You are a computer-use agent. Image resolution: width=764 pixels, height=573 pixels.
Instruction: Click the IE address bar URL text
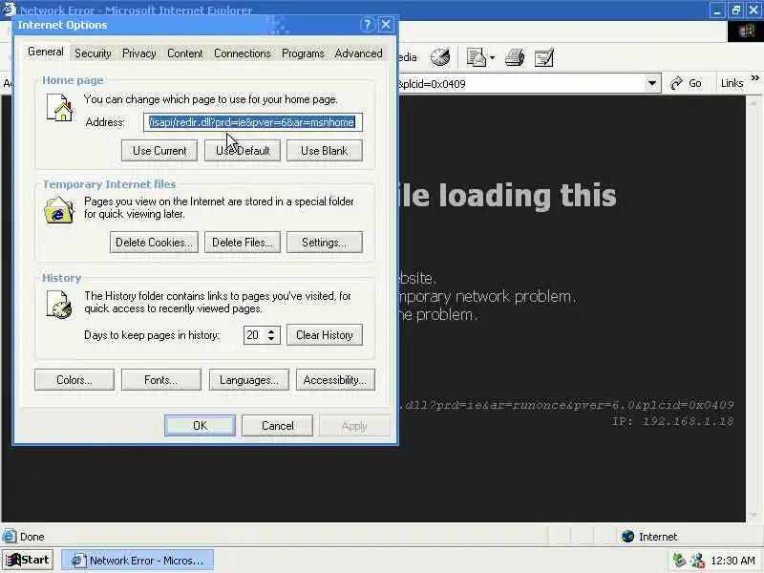[x=432, y=84]
